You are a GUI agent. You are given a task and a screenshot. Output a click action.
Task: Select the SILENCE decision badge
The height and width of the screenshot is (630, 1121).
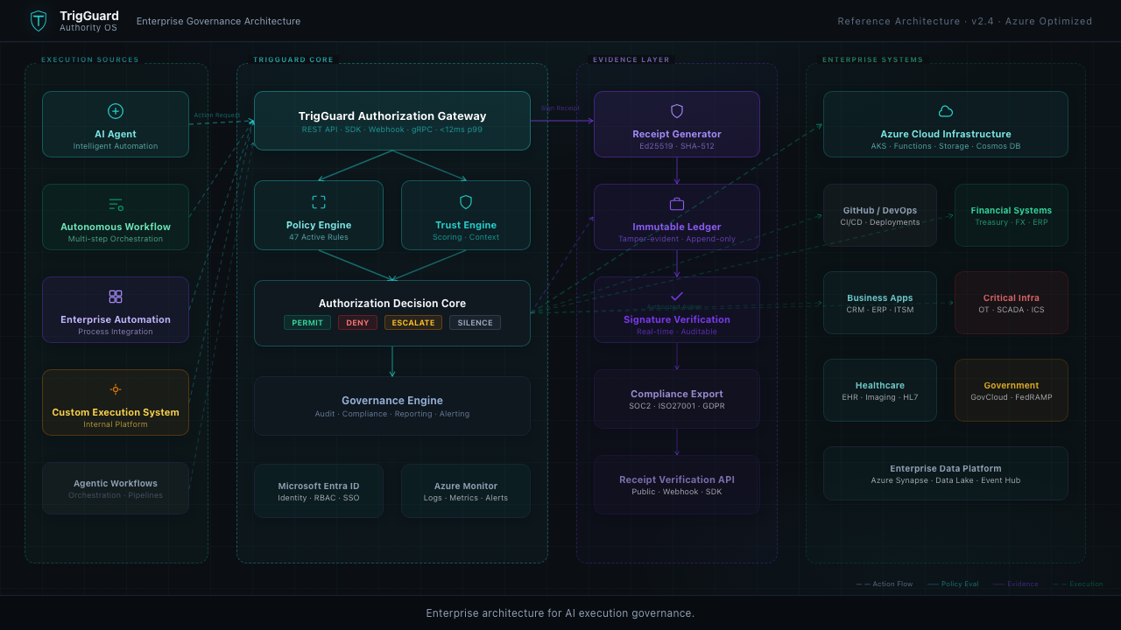pos(476,323)
